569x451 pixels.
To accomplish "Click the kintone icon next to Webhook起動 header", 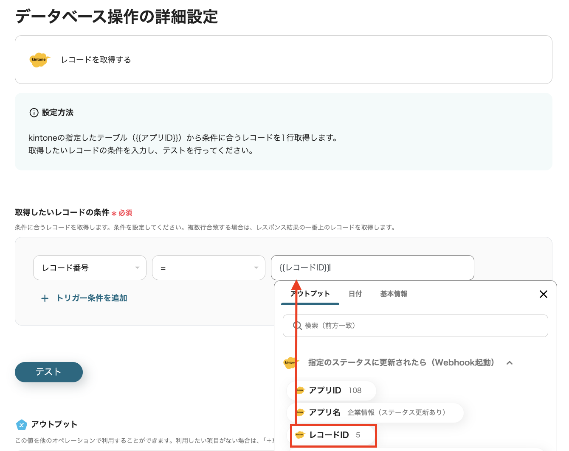I will pos(290,363).
